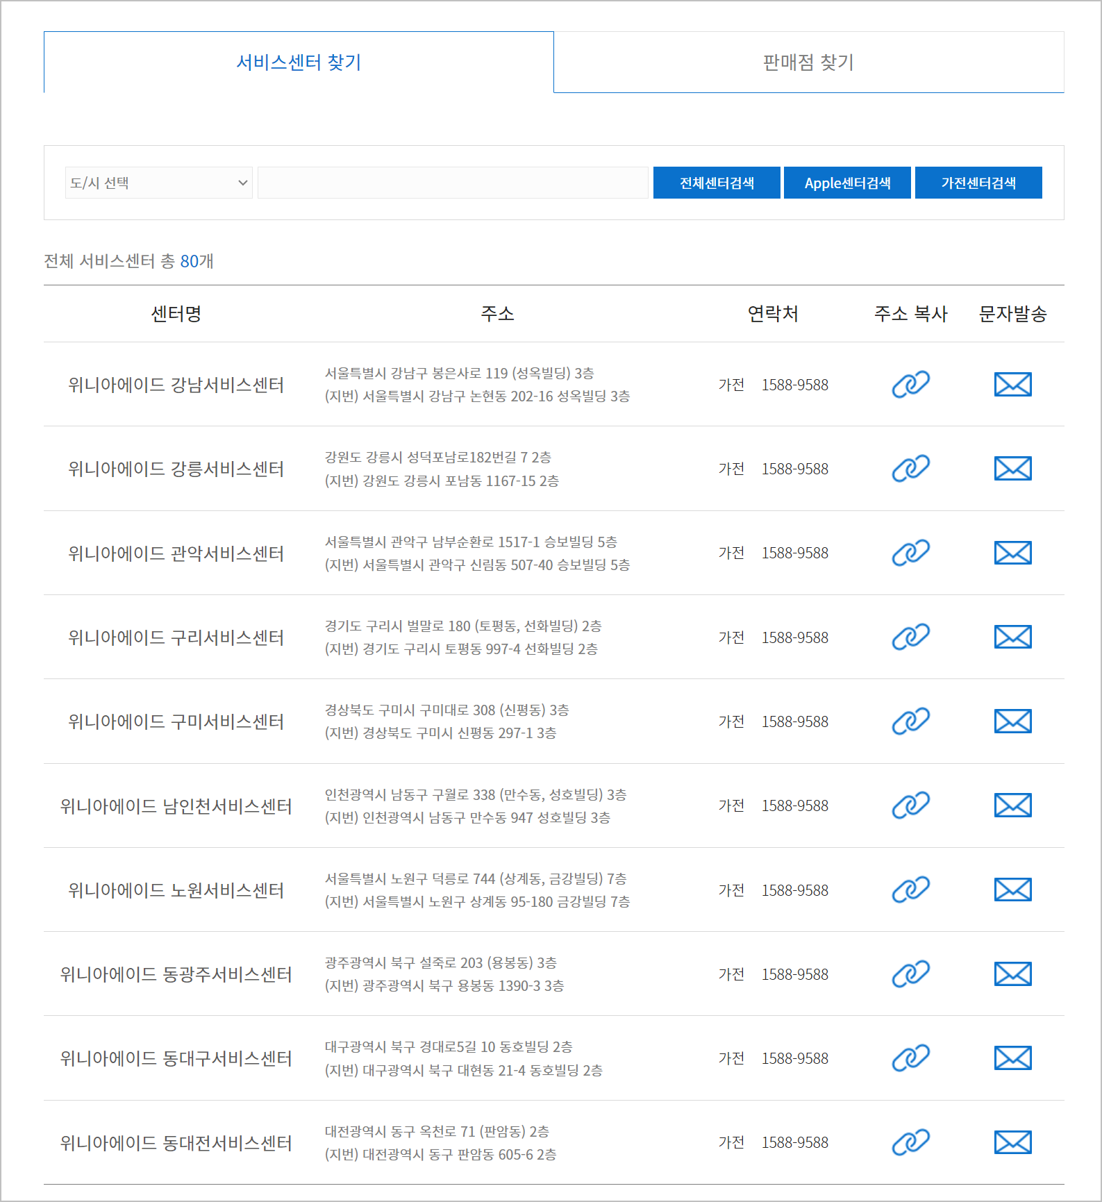Select 위니아에이드 구미서비스센터 name
The image size is (1102, 1202).
coord(176,721)
